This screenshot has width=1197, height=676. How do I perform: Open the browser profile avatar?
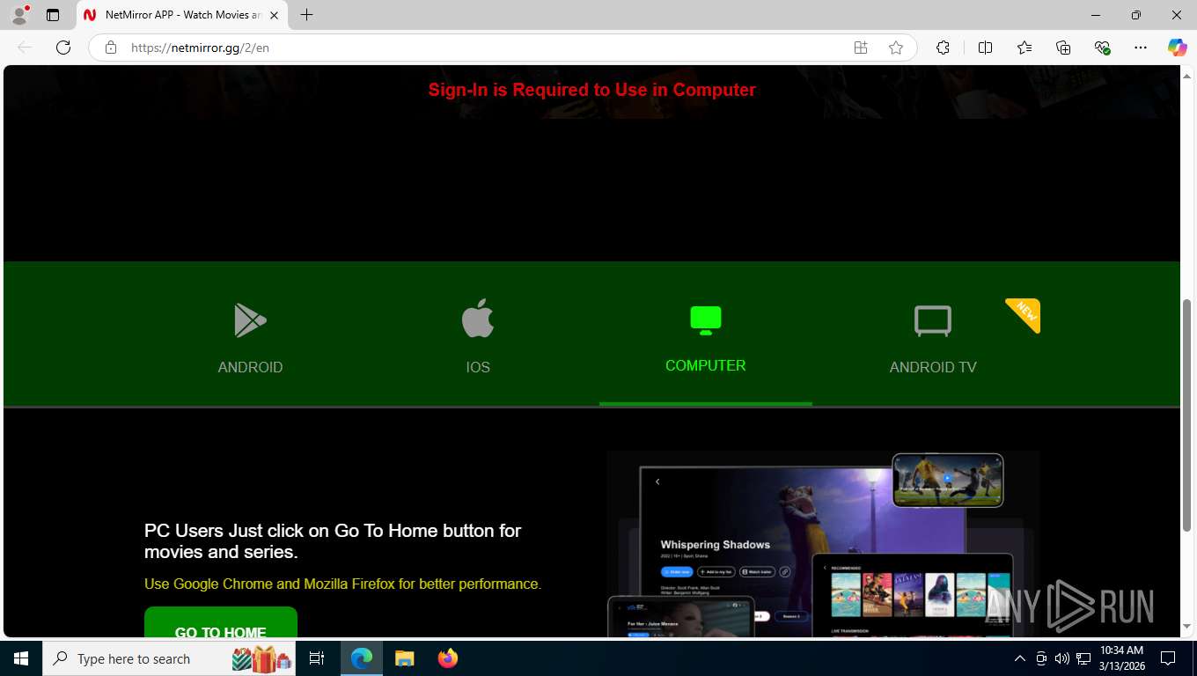(19, 15)
